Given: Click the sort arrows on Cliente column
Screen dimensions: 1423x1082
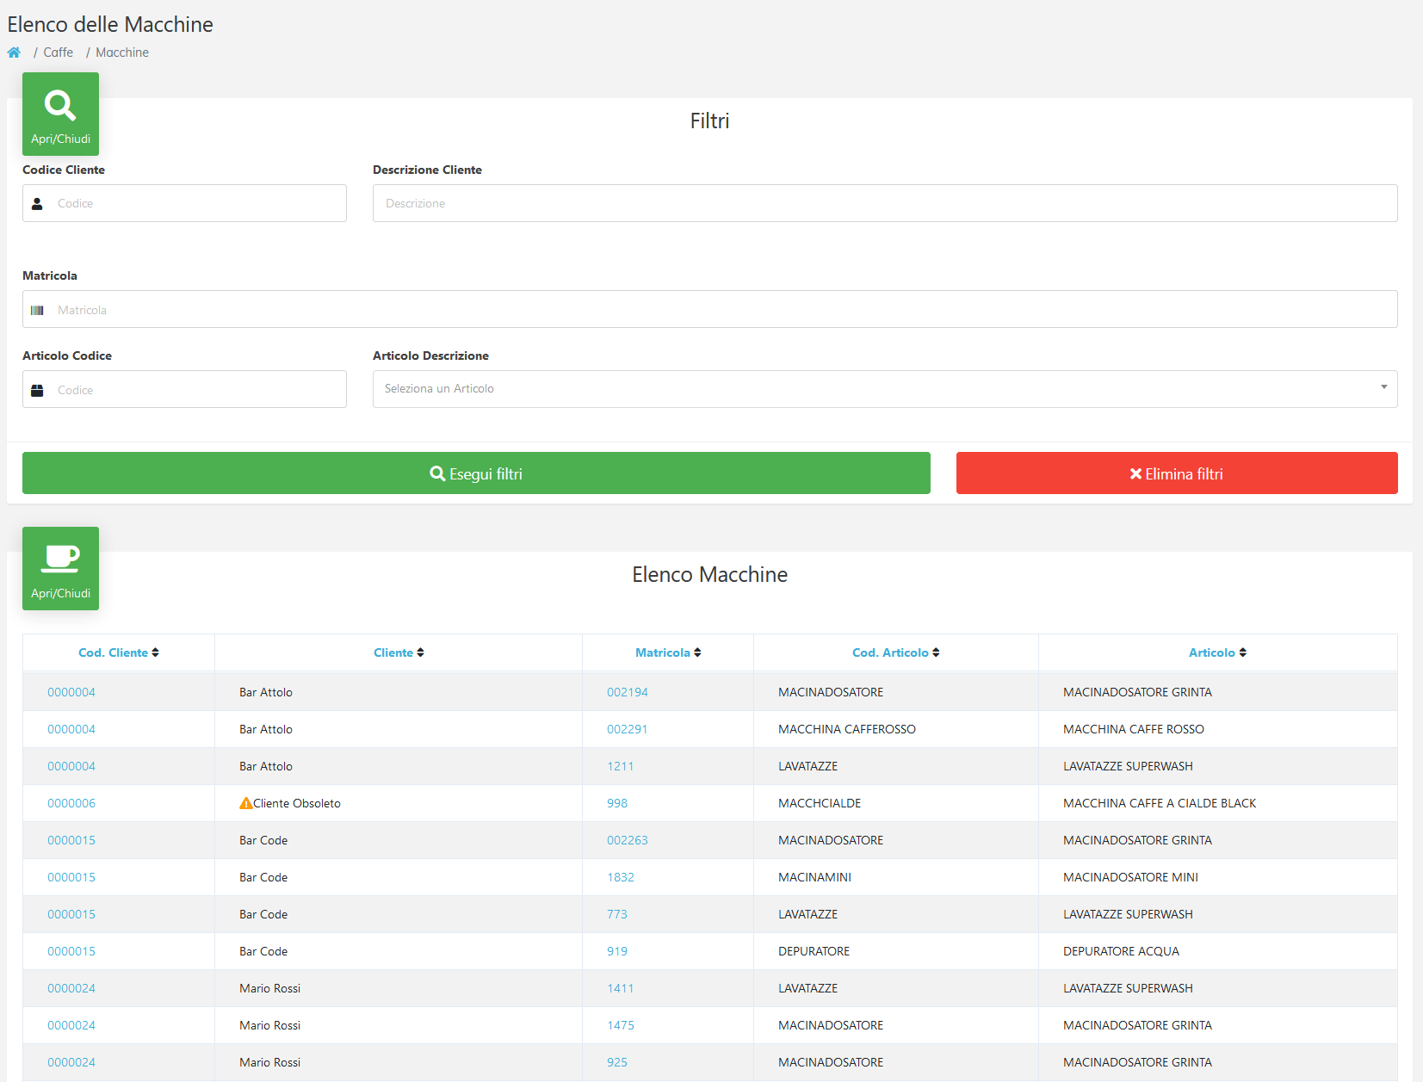Looking at the screenshot, I should tap(421, 652).
